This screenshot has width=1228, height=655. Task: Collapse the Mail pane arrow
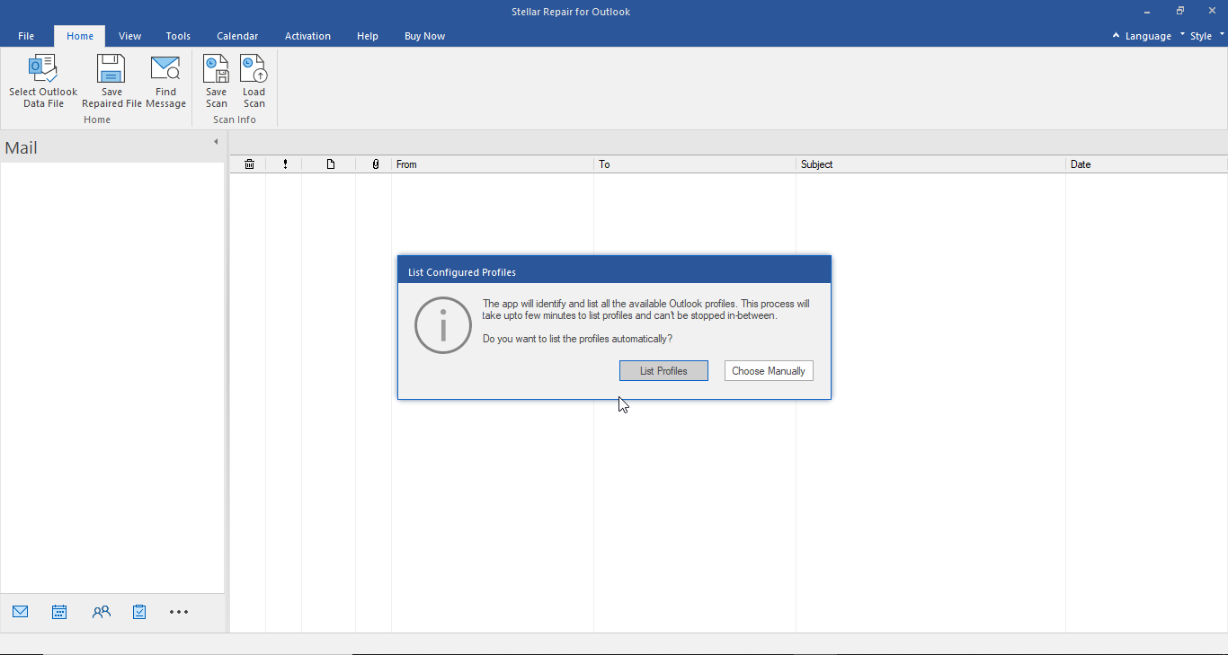coord(216,142)
